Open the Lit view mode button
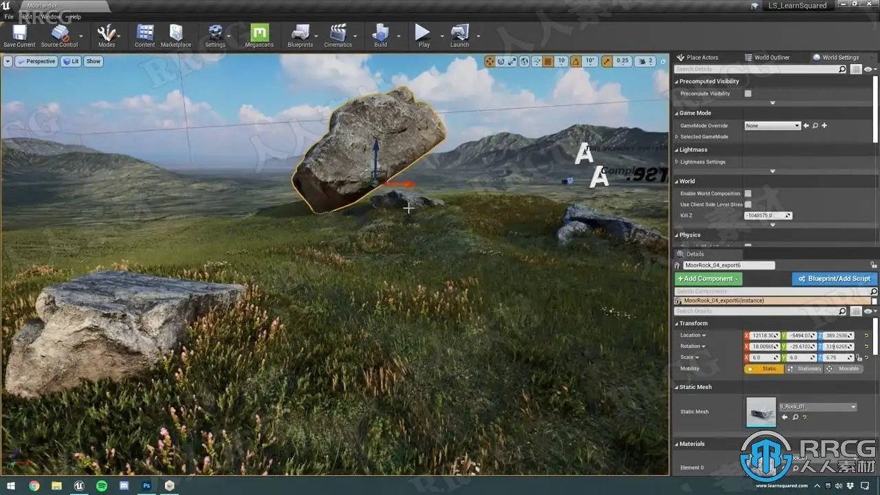Image resolution: width=880 pixels, height=495 pixels. coord(71,61)
